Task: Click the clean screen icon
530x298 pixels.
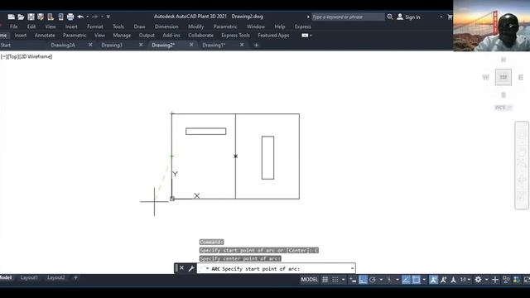Action: click(x=527, y=280)
